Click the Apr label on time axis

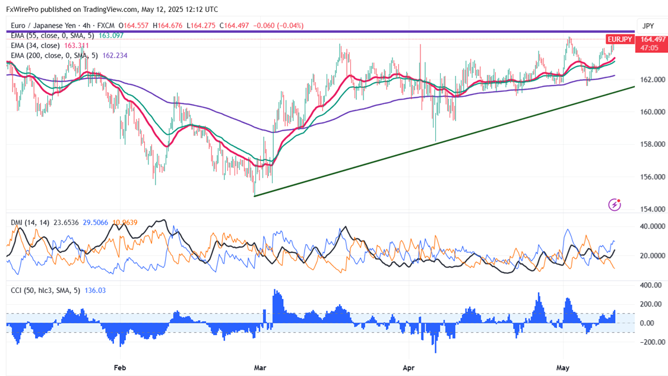(x=409, y=368)
